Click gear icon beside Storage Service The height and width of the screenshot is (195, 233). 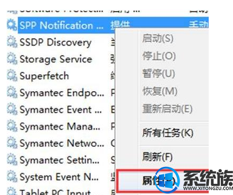[x=12, y=59]
